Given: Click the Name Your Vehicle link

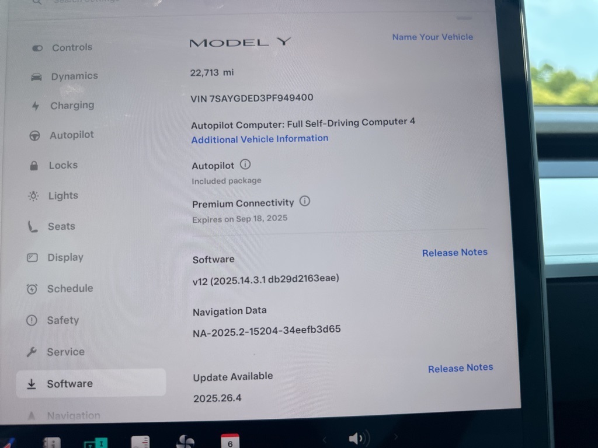Looking at the screenshot, I should click(432, 37).
